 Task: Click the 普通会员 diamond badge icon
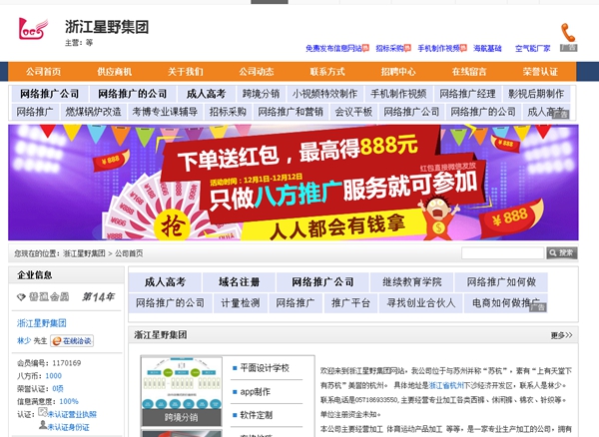(22, 296)
